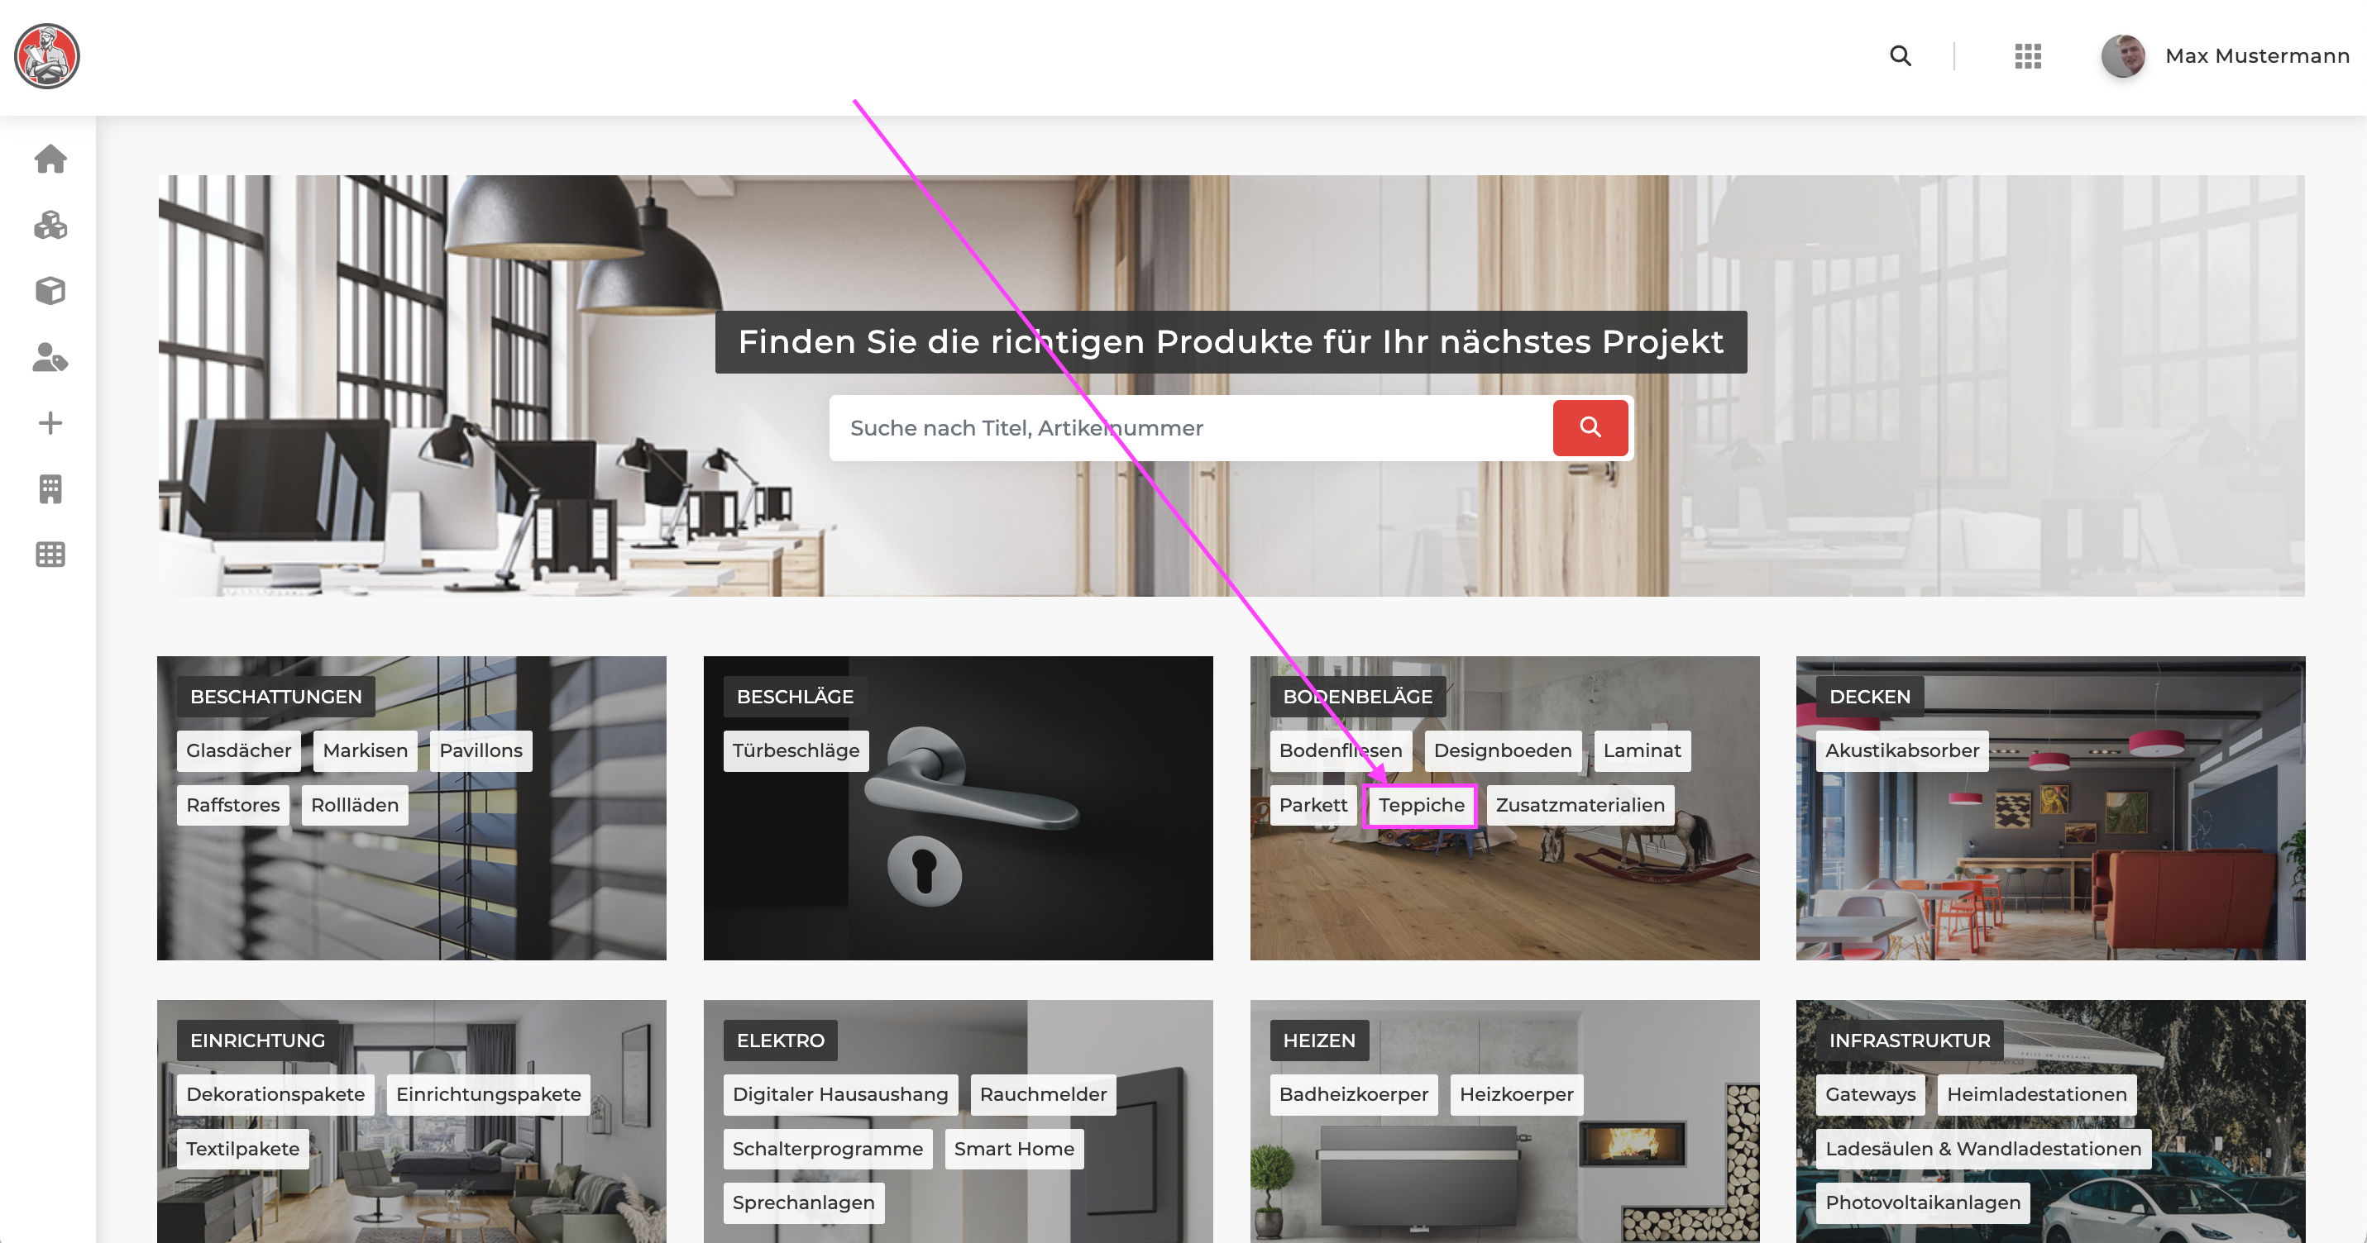Screen dimensions: 2367x1243
Task: Select the Gateways tag
Action: point(1870,1094)
